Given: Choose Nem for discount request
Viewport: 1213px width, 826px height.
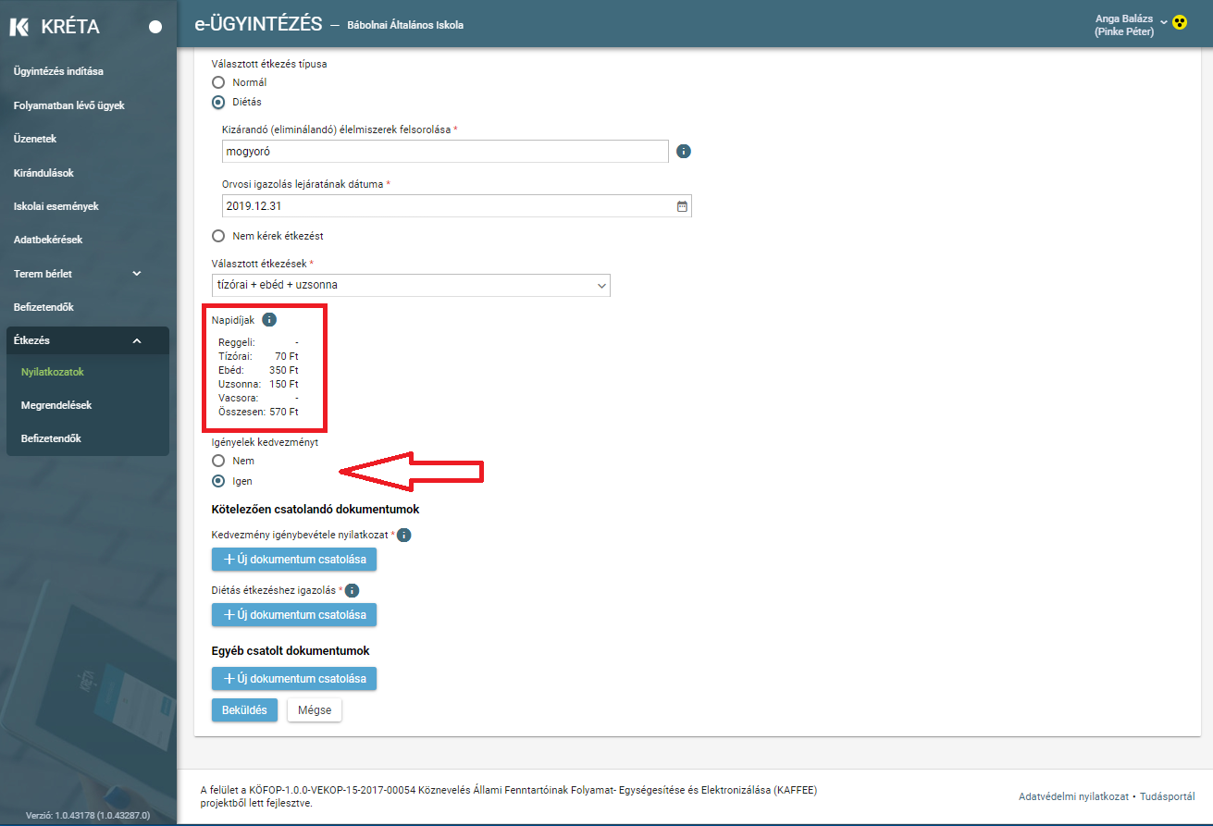Looking at the screenshot, I should tap(218, 461).
